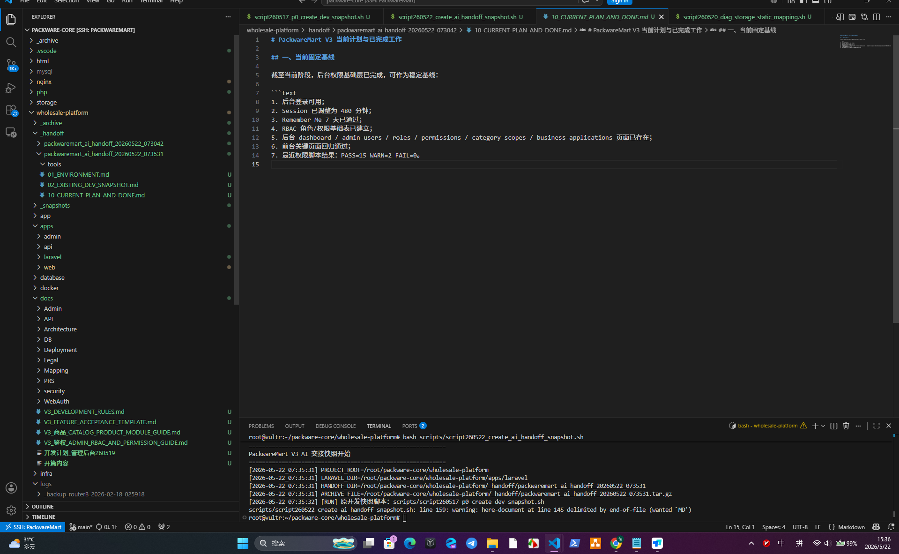Open the OUTPUT panel tab
Image resolution: width=899 pixels, height=554 pixels.
pos(295,426)
